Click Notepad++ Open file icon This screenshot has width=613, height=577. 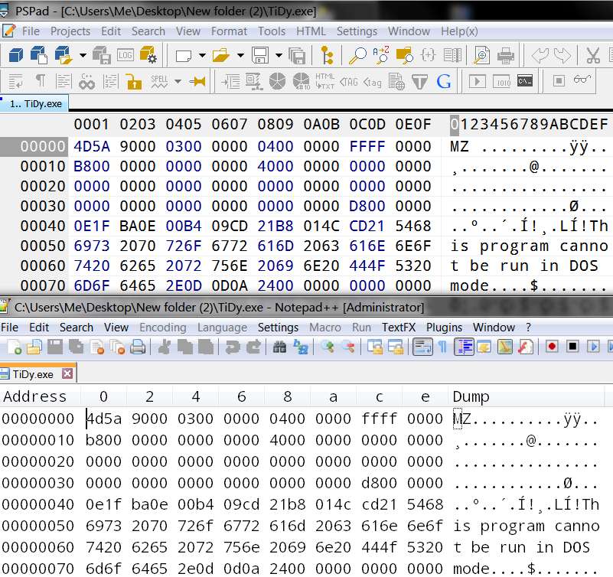34,347
